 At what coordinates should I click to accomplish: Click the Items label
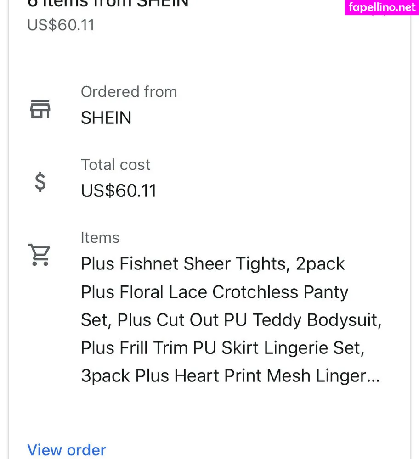click(100, 238)
